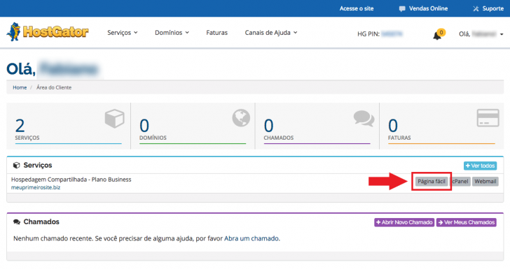This screenshot has height=269, width=510.
Task: Click Área do Cliente breadcrumb text
Action: pyautogui.click(x=54, y=87)
